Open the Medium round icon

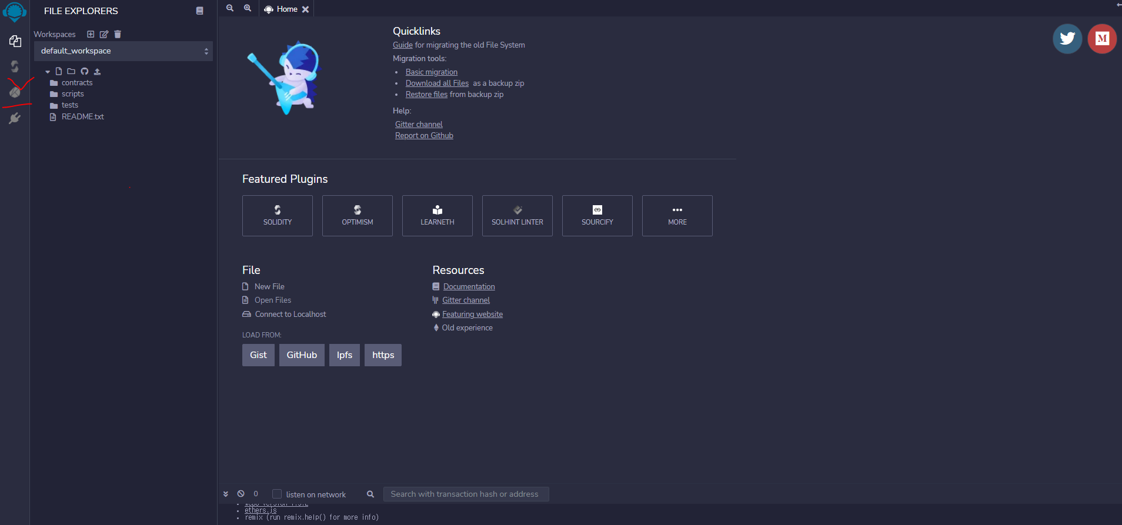coord(1102,39)
